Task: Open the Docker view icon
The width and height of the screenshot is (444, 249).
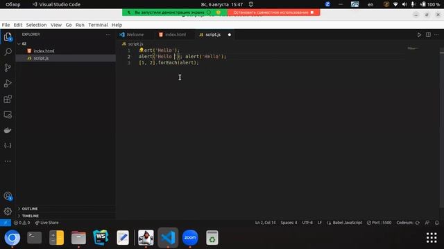Action: pos(8,130)
